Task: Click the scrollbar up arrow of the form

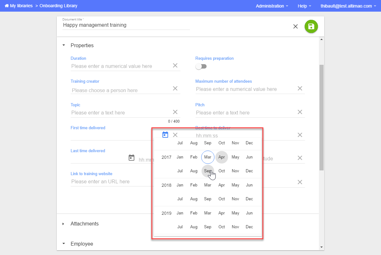Action: coord(321,40)
